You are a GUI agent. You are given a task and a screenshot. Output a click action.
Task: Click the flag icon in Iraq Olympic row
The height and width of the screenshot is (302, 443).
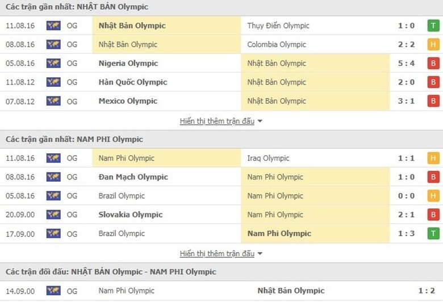(x=53, y=158)
